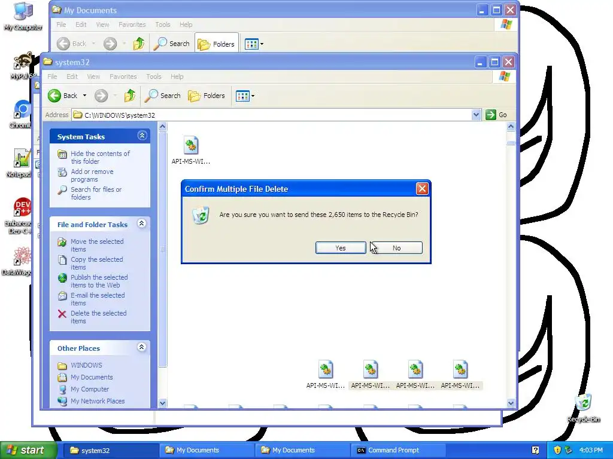Switch to Command Prompt taskbar button
This screenshot has height=459, width=613.
click(398, 451)
